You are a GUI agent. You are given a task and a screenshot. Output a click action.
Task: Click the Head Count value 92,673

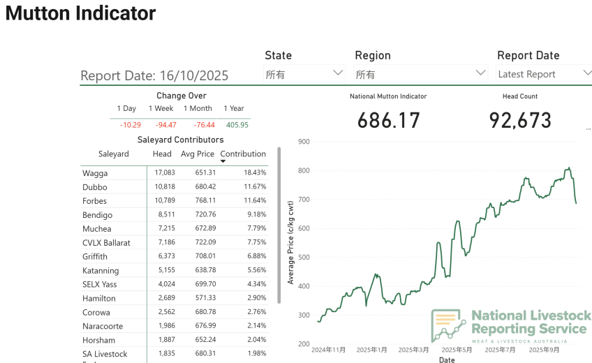(x=520, y=121)
